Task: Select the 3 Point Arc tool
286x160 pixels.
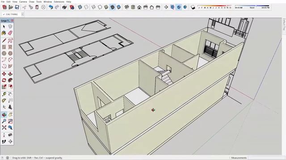Action: (x=4, y=66)
